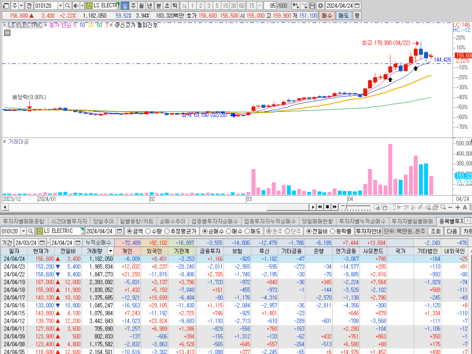This screenshot has width=472, height=354.
Task: Select the 수량 radio button
Action: (x=148, y=231)
